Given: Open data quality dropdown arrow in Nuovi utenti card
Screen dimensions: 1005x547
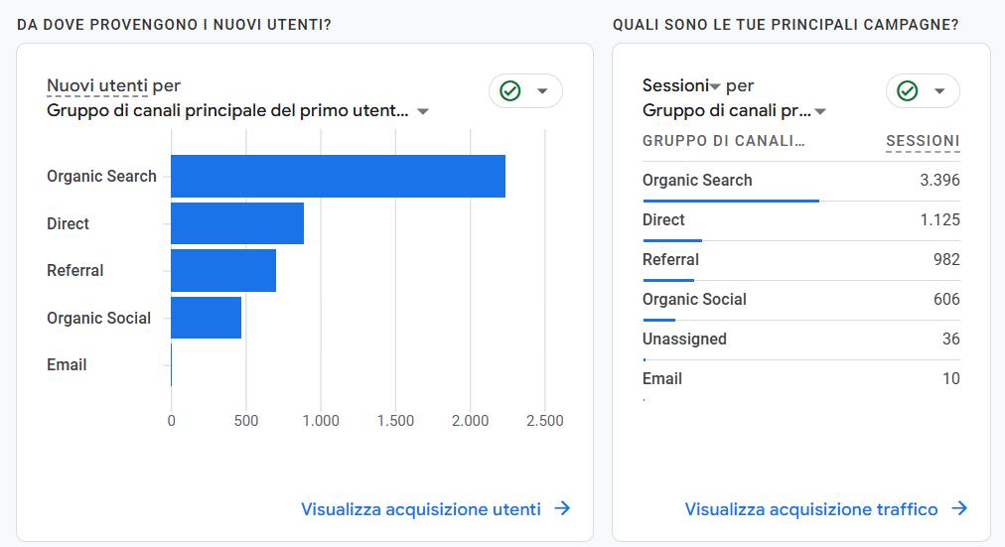Looking at the screenshot, I should 542,91.
